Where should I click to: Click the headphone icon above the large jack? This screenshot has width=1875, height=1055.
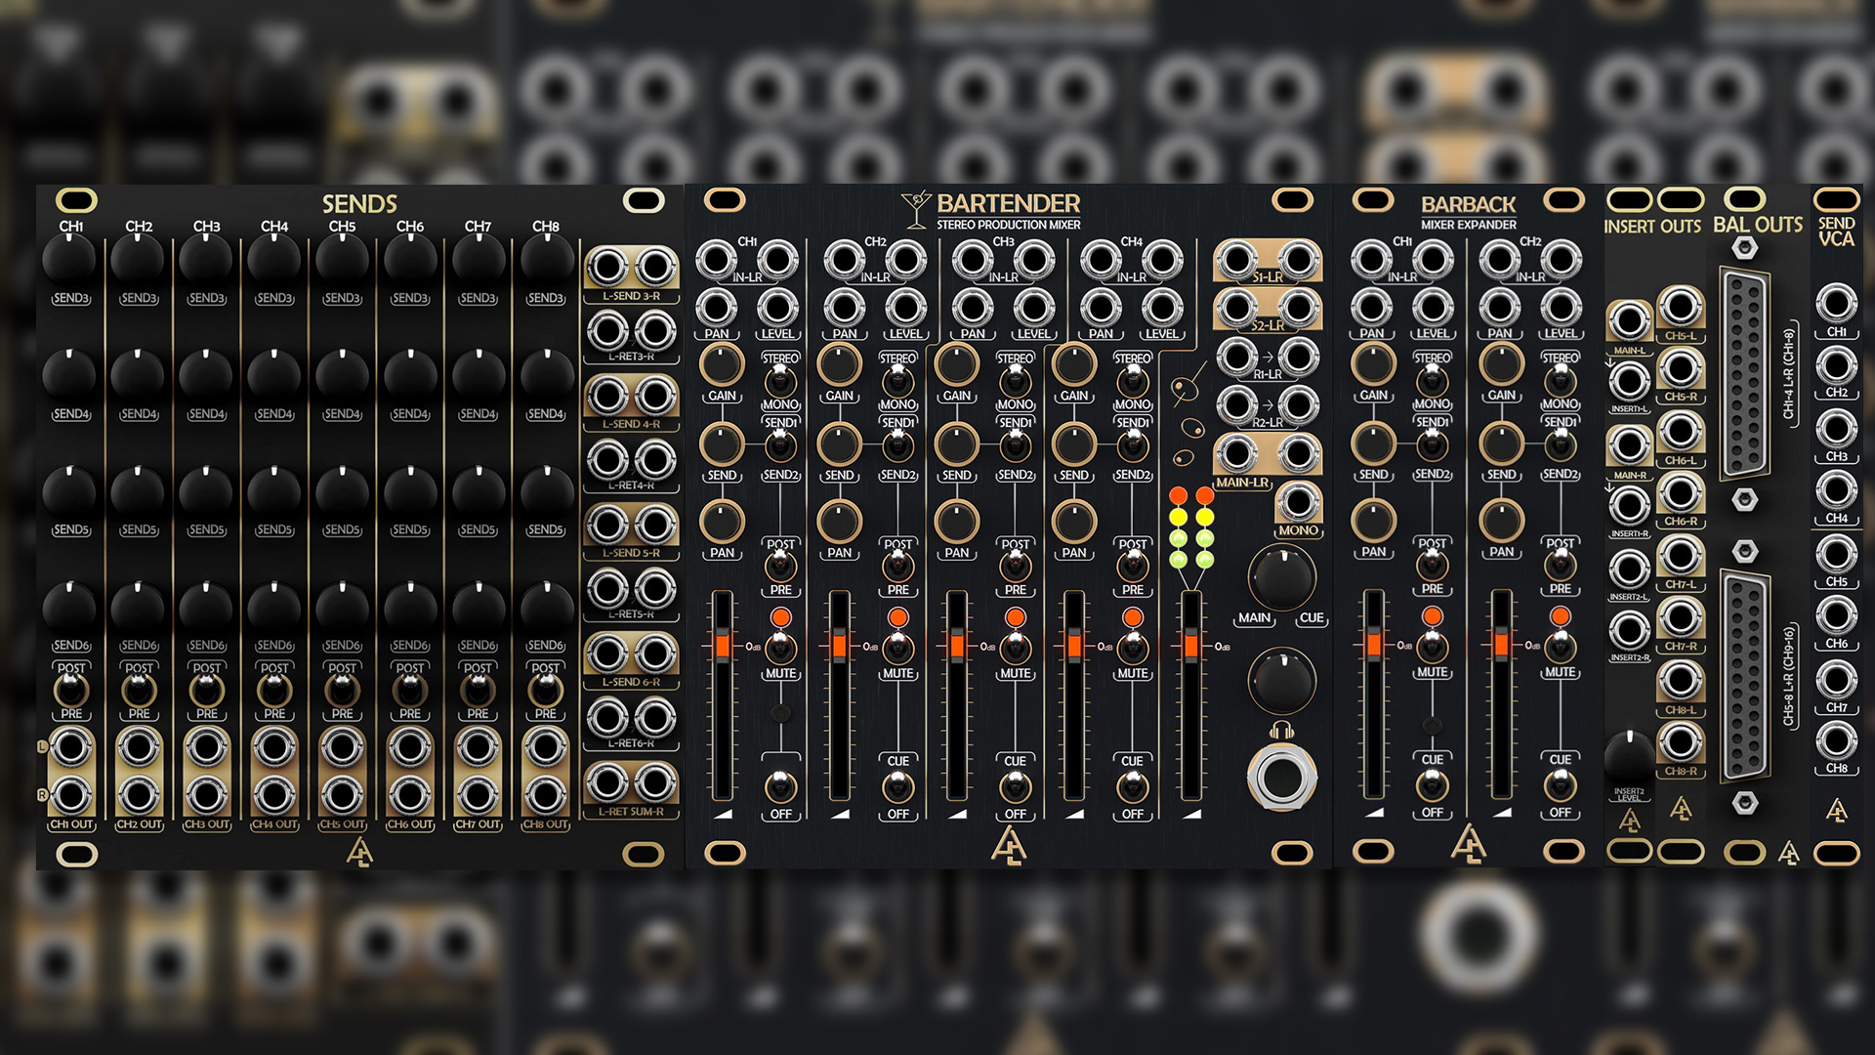tap(1281, 731)
